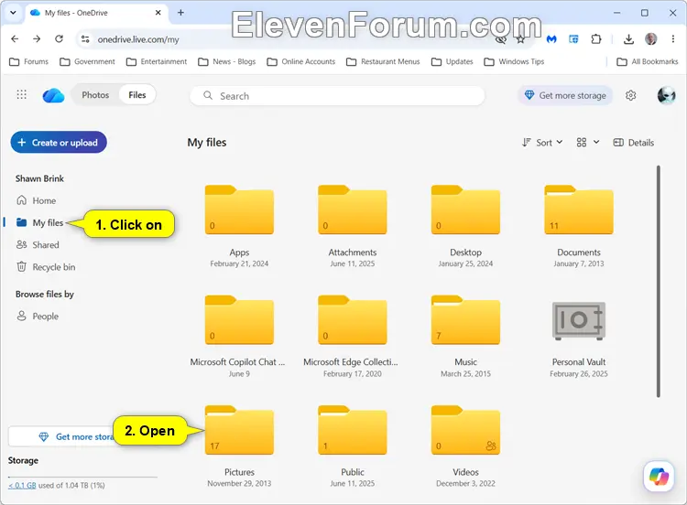Open Shared in sidebar
The width and height of the screenshot is (687, 505).
[x=38, y=245]
